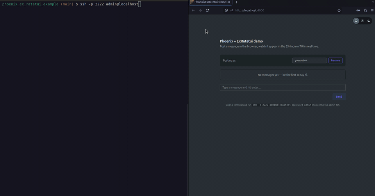Click the phoenix_ex_ratatui_example prompt text in terminal
This screenshot has height=196, width=375.
point(30,4)
